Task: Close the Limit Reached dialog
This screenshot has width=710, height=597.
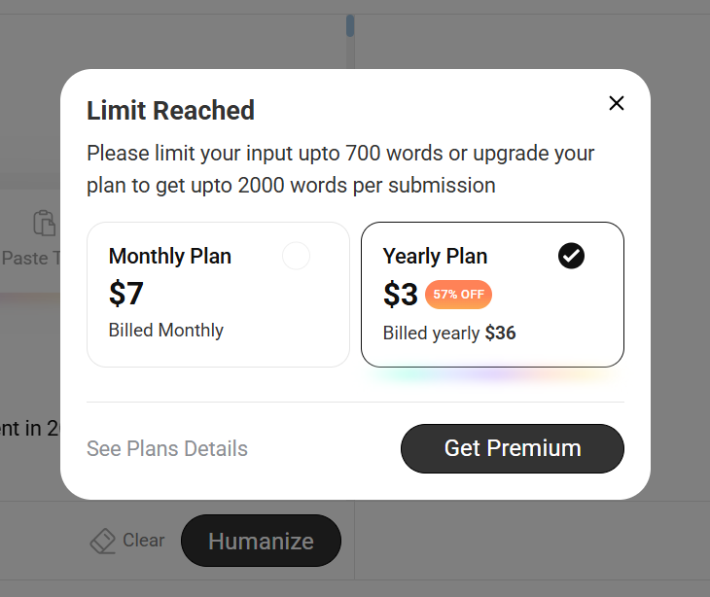Action: pos(617,103)
